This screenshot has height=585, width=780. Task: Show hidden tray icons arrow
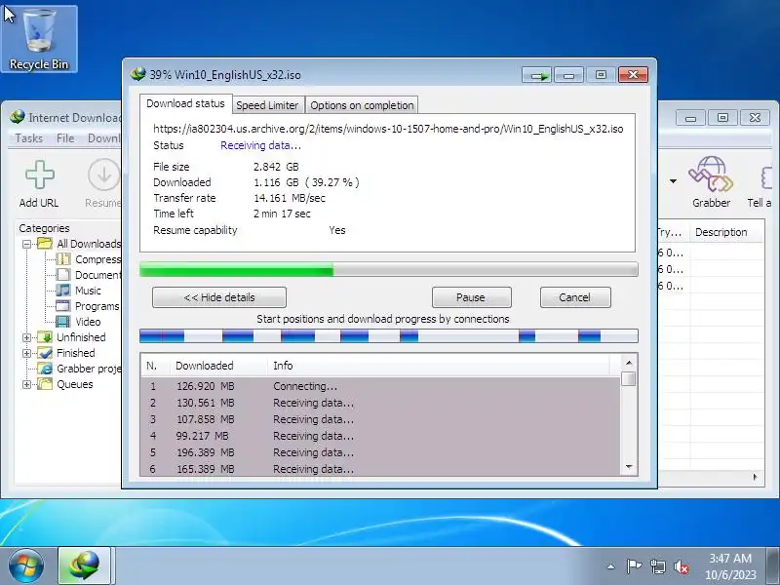point(611,566)
